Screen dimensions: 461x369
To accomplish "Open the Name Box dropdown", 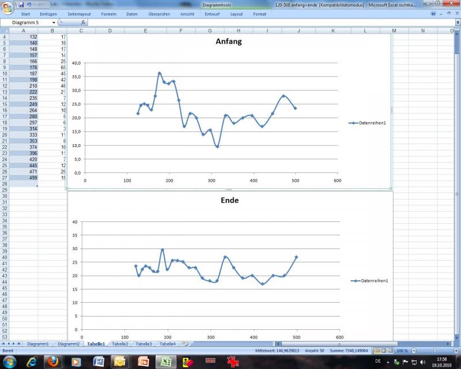I will [54, 22].
